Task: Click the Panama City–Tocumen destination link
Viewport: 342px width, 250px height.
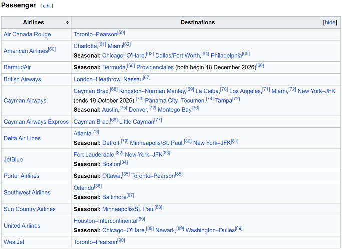Action: [175, 101]
